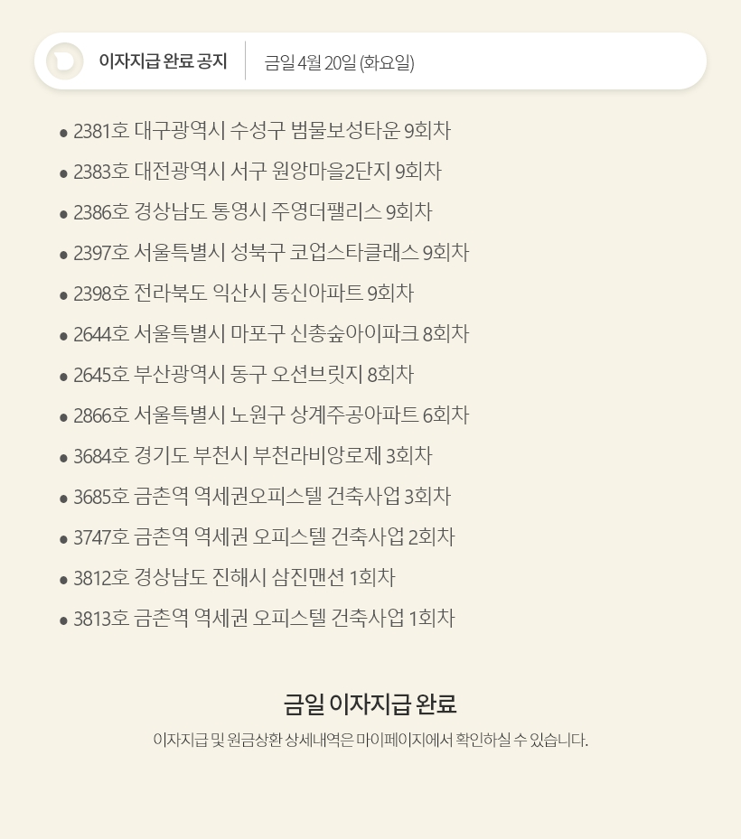Screen dimensions: 741x839
Task: Open 2866호 서울특별시 노원구 상계주공아파트 item
Action: coord(270,415)
